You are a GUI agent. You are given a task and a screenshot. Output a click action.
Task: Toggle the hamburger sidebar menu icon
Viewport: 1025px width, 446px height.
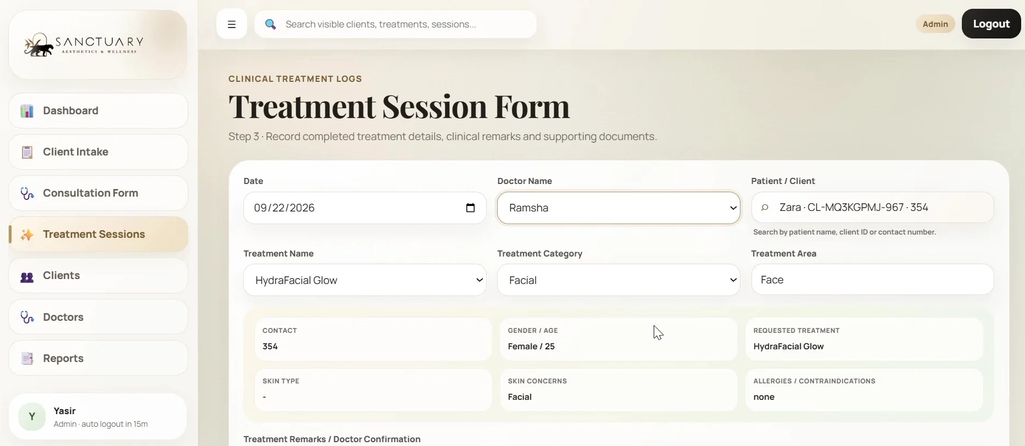(x=232, y=24)
